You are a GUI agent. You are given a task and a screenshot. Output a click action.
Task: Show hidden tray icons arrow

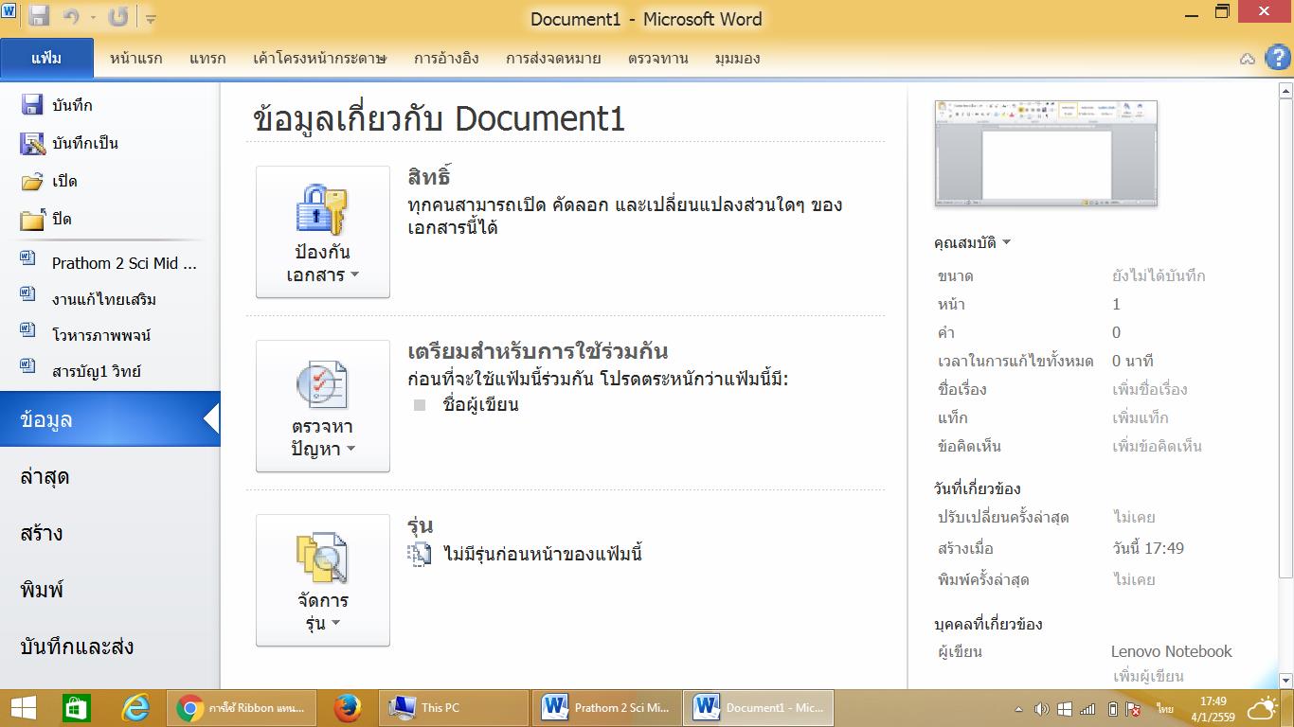pos(1019,708)
